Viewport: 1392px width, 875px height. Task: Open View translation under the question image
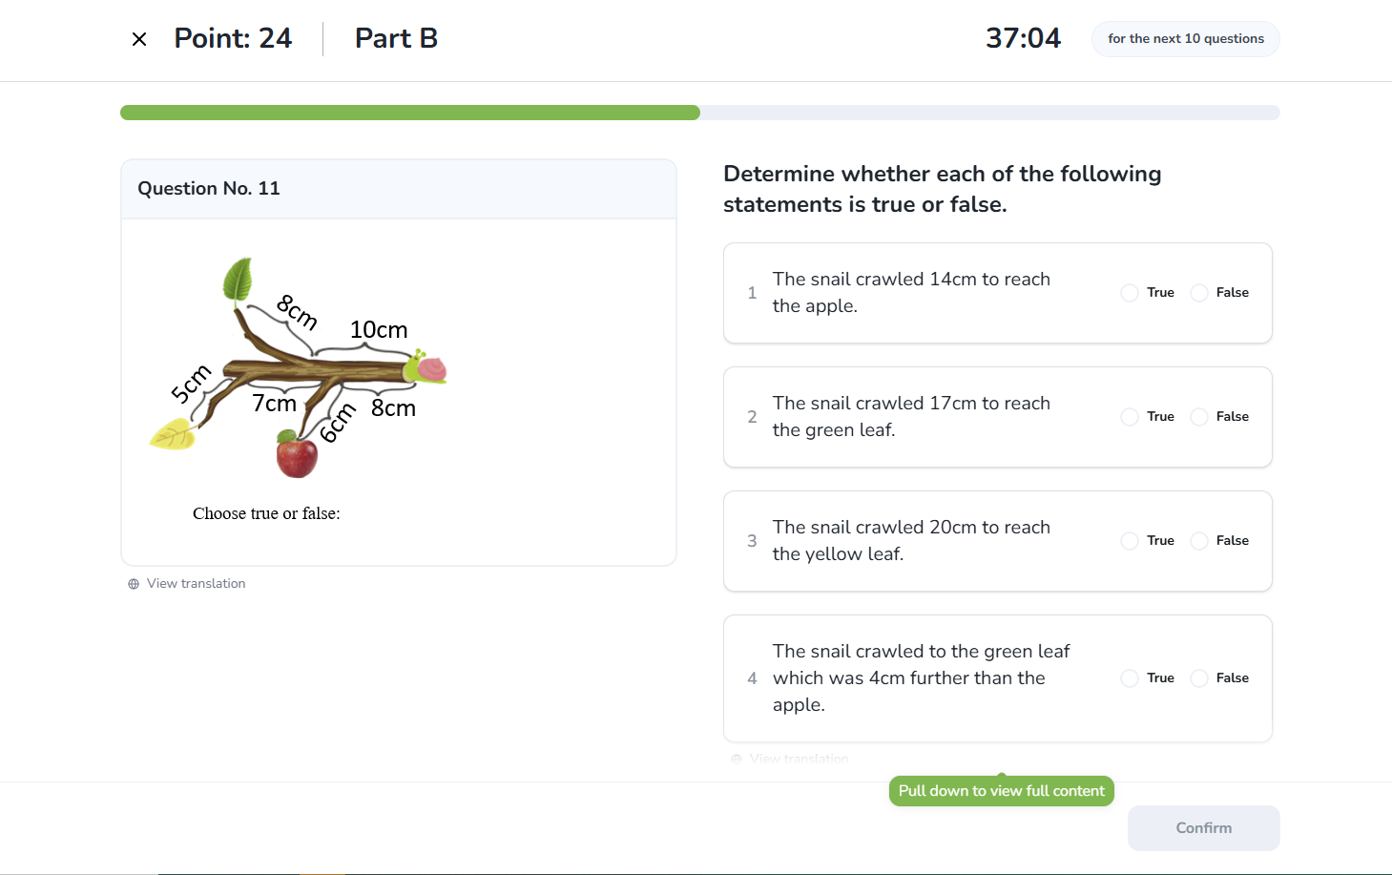196,584
